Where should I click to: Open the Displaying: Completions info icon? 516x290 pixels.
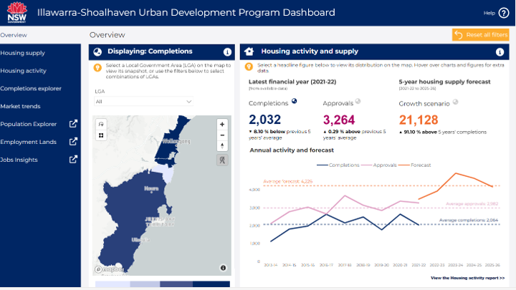pos(227,52)
